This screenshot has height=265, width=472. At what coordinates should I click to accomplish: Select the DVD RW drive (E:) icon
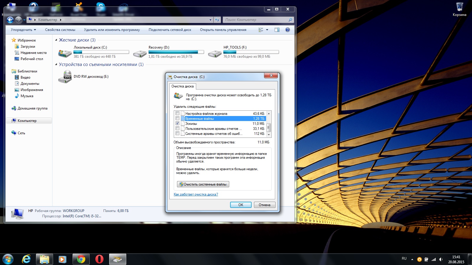pyautogui.click(x=65, y=77)
